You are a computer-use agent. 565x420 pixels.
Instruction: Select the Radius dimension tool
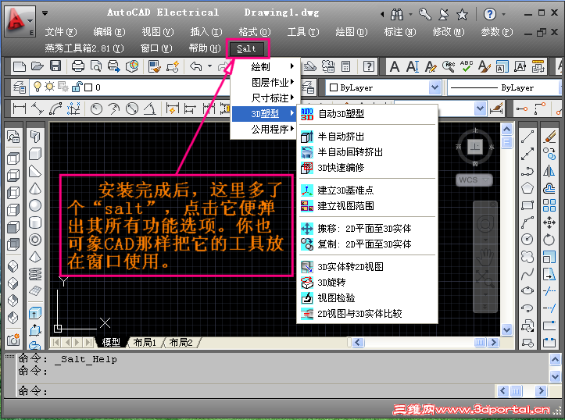coord(96,109)
